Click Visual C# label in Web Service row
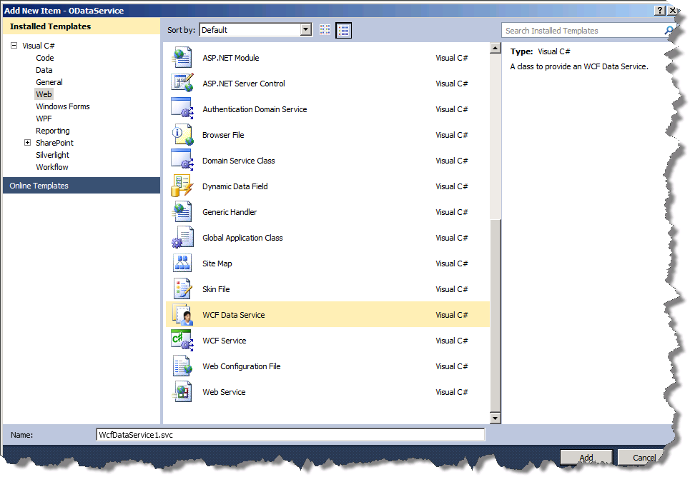The width and height of the screenshot is (690, 477). (x=451, y=392)
